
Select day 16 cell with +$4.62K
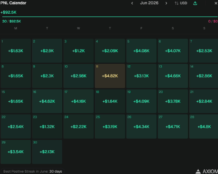[x=47, y=101]
